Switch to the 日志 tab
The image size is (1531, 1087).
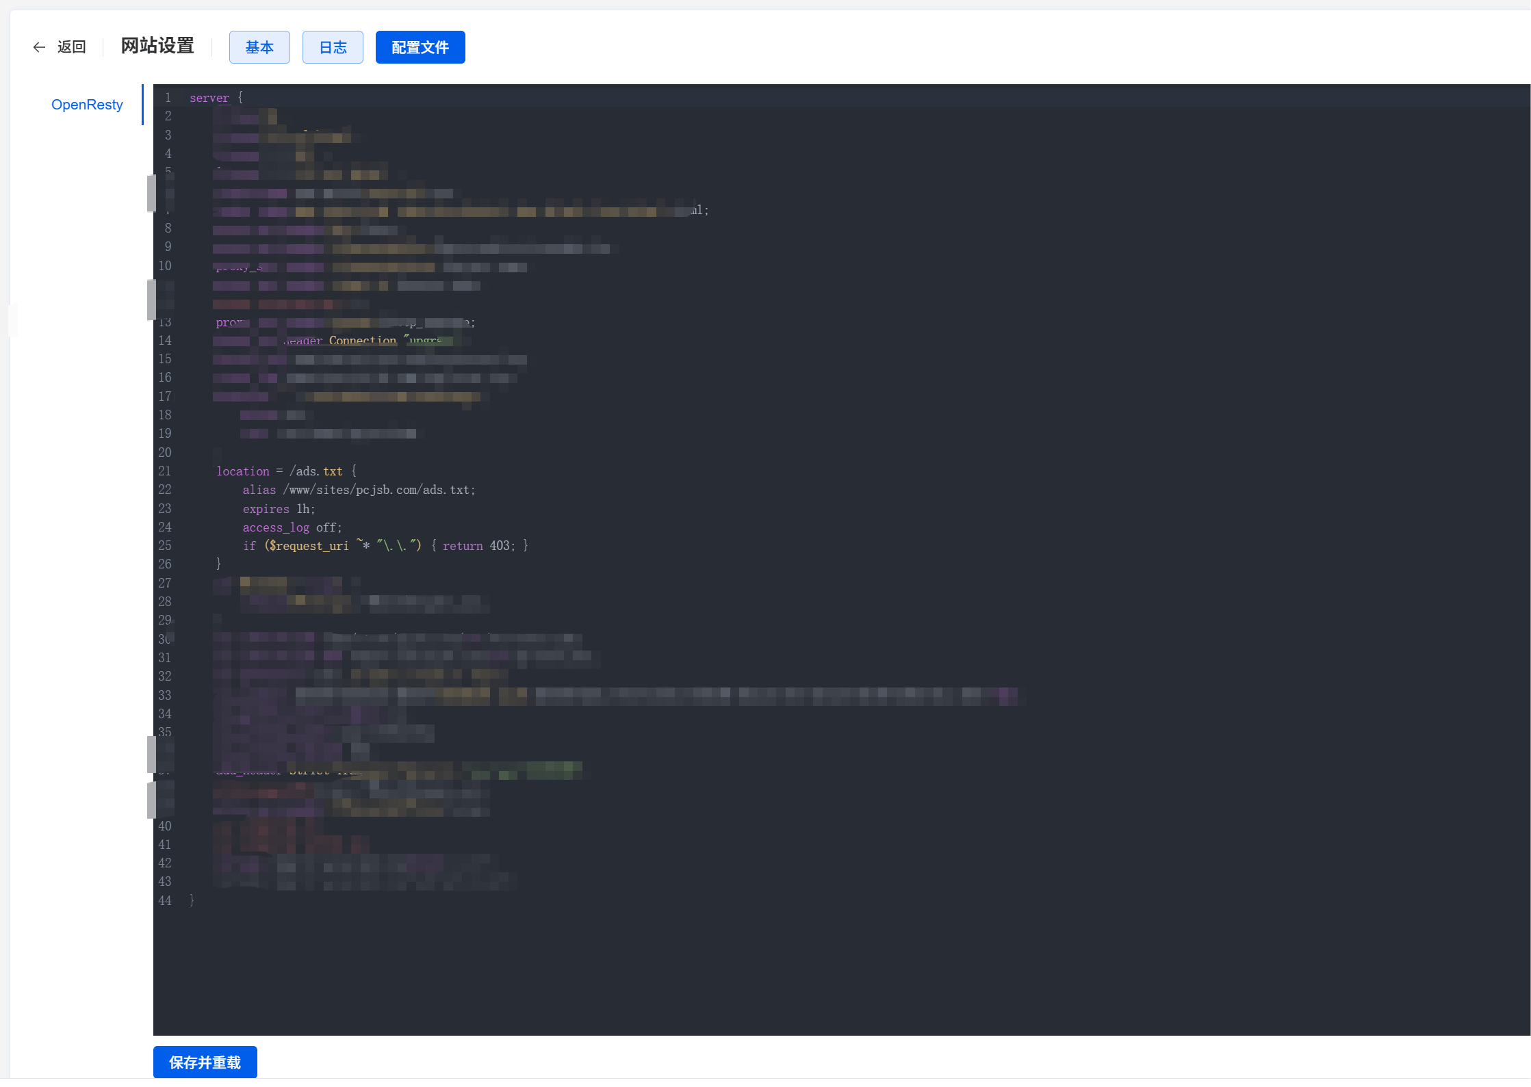pyautogui.click(x=333, y=47)
